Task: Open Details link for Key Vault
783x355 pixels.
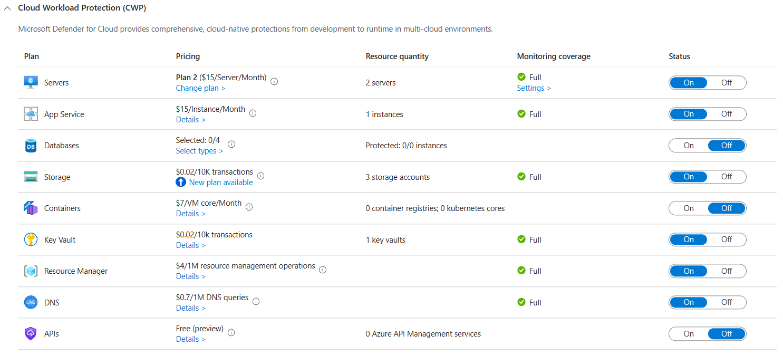Action: click(190, 245)
